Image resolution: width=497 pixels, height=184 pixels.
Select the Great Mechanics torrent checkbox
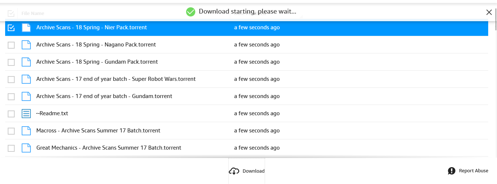click(x=11, y=148)
